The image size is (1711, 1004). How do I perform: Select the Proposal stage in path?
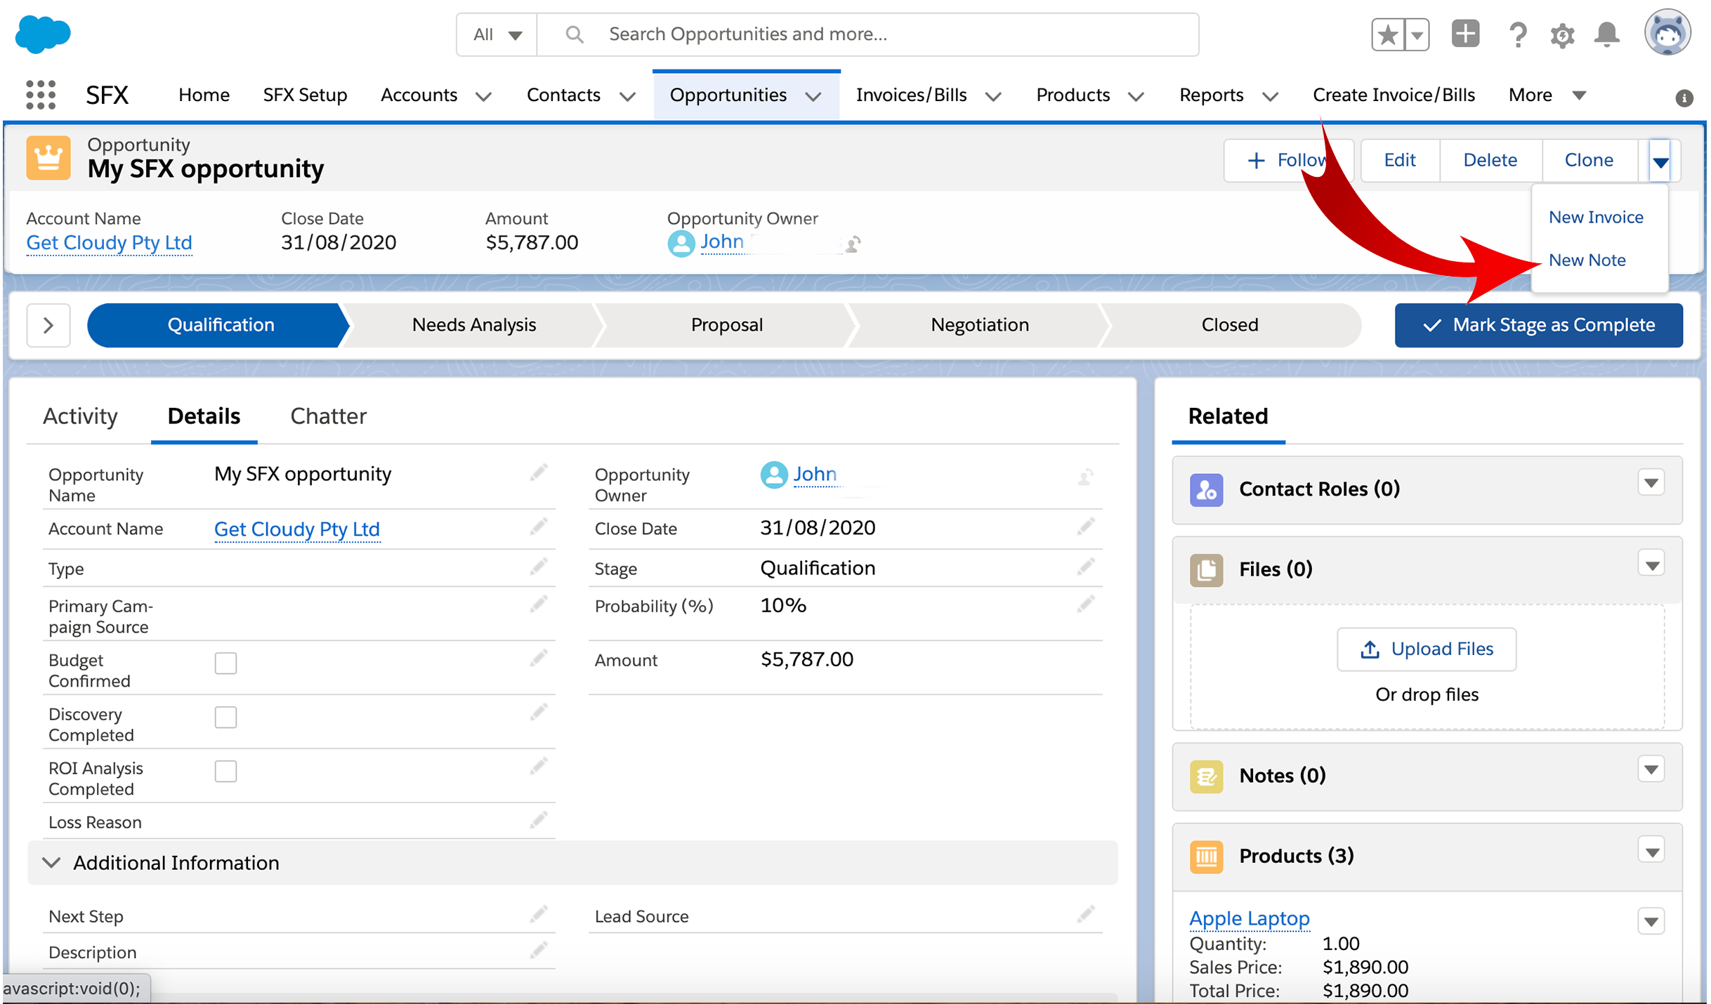(727, 325)
